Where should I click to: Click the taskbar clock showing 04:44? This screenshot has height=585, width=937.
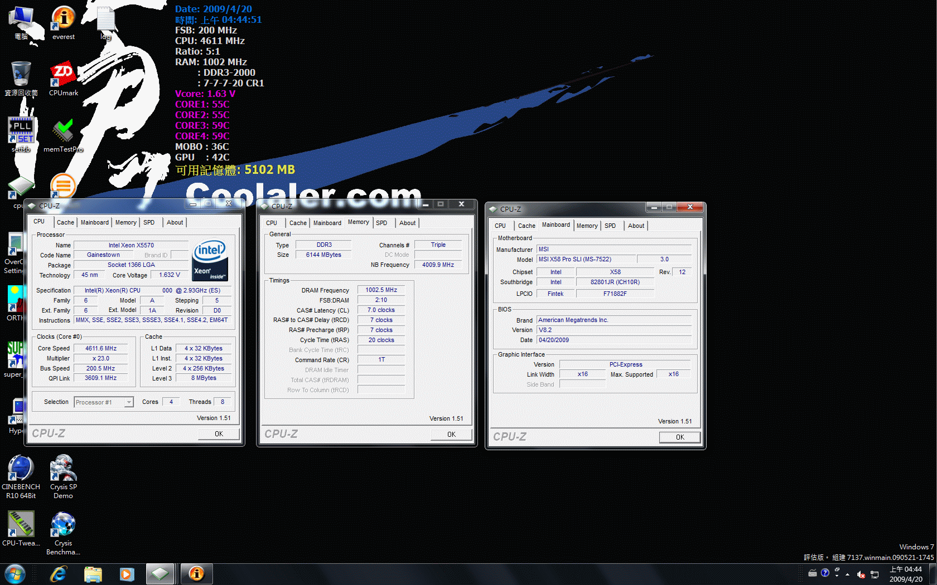[906, 574]
